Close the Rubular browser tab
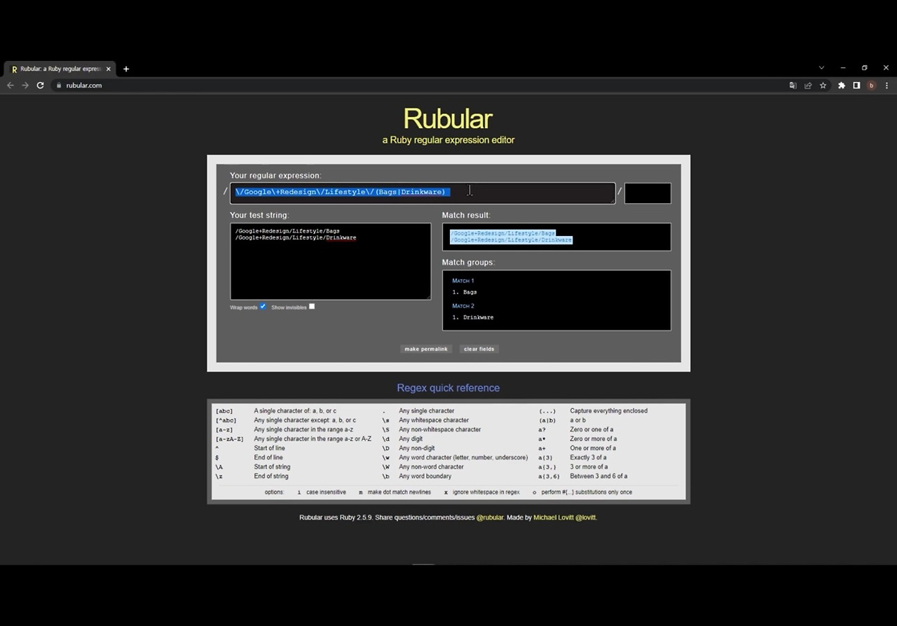The height and width of the screenshot is (626, 897). click(109, 69)
